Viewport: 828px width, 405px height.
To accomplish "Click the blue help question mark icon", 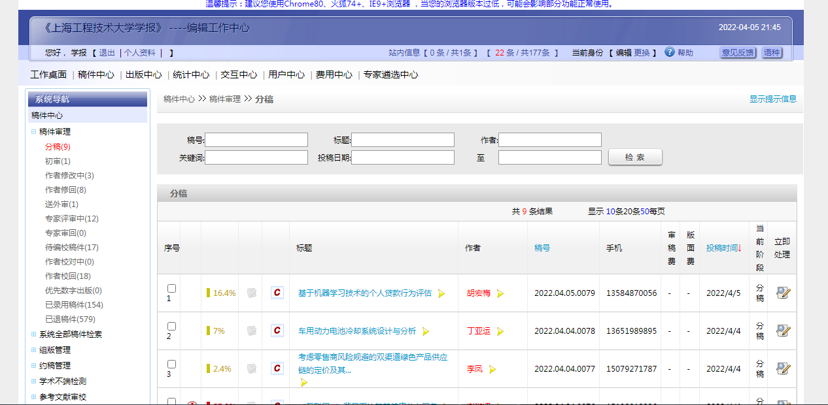I will [670, 52].
